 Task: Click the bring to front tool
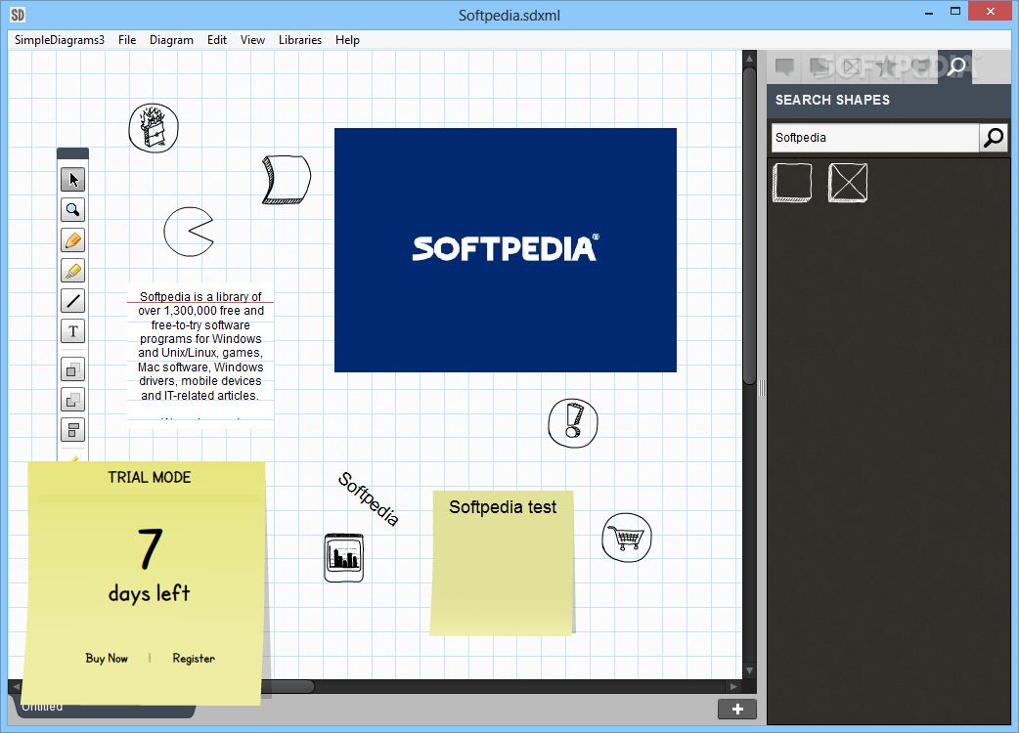click(x=72, y=370)
